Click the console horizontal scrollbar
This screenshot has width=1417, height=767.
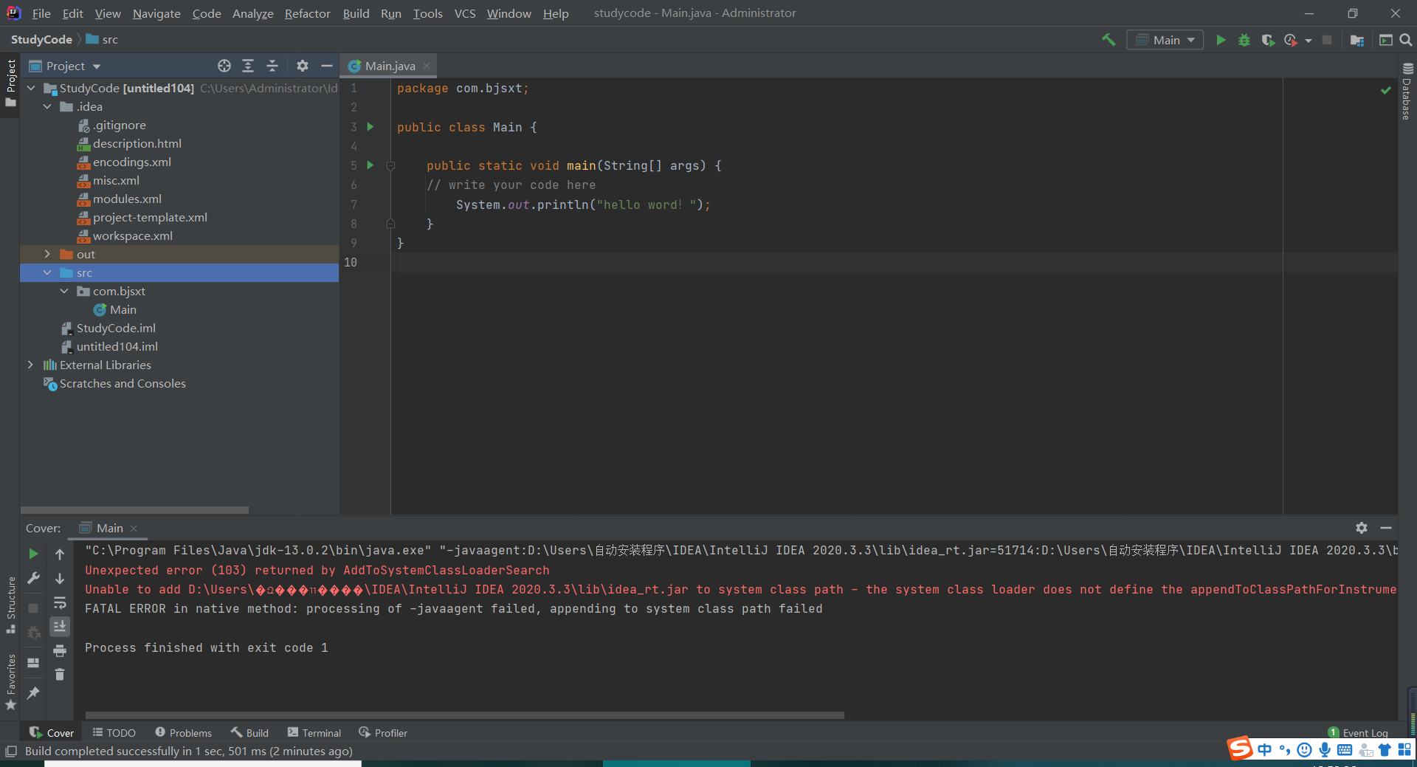[464, 715]
